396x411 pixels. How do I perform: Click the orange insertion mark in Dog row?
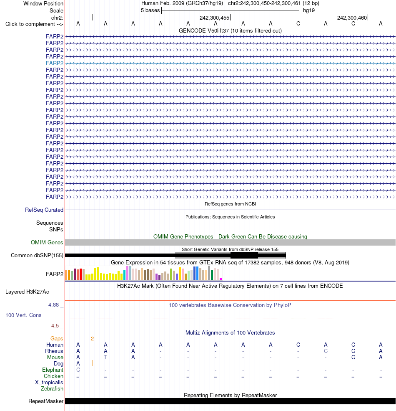[x=93, y=363]
